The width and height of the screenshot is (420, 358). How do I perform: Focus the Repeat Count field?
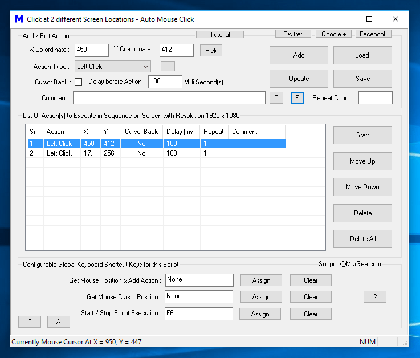pyautogui.click(x=376, y=97)
